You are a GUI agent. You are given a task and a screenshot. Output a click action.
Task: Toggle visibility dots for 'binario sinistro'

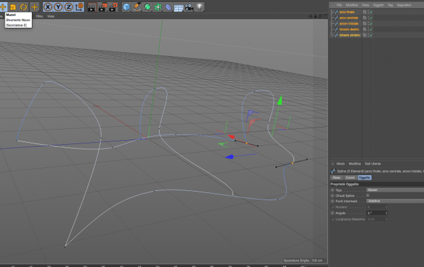pyautogui.click(x=368, y=35)
